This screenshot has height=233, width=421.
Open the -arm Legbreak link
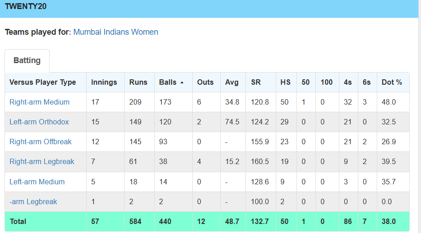click(x=33, y=201)
